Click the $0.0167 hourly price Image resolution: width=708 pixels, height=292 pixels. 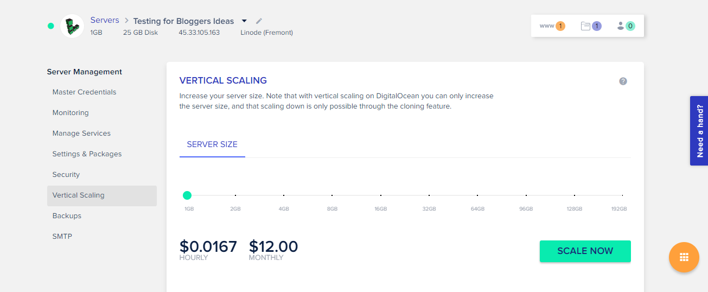coord(208,247)
